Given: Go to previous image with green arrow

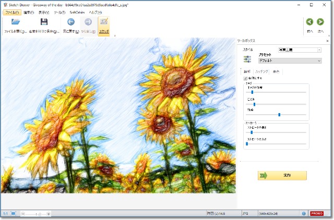Looking at the screenshot, I should coord(309,22).
